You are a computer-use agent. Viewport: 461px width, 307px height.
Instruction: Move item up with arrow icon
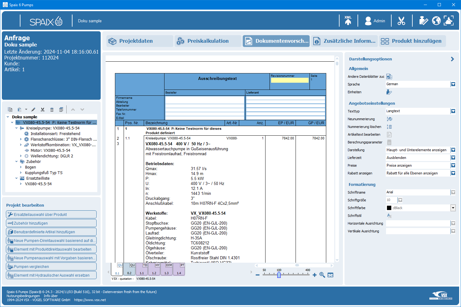73,109
